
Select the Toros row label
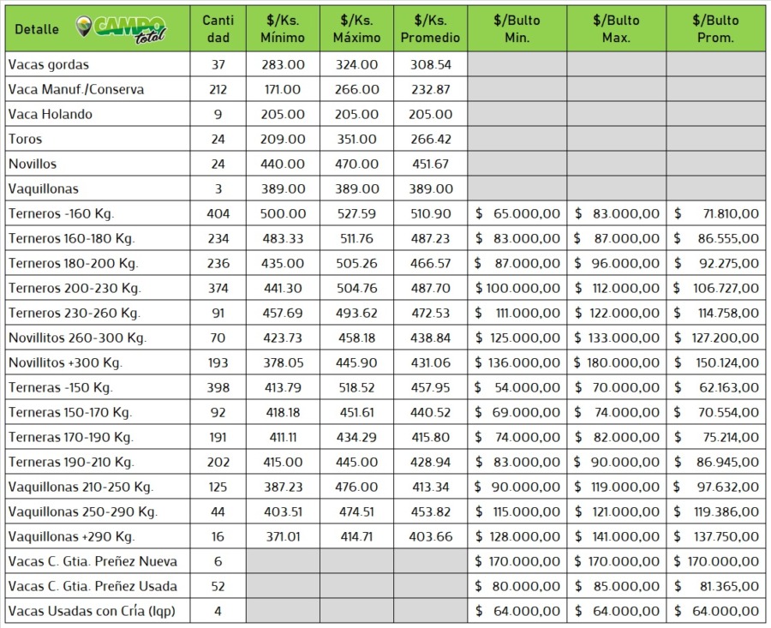(25, 139)
